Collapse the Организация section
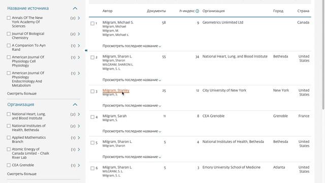This screenshot has height=183, width=325. (x=75, y=105)
